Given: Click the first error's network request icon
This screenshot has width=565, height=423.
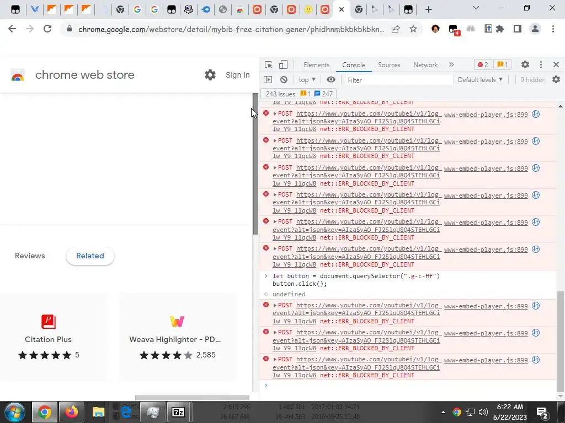Looking at the screenshot, I should click(536, 115).
